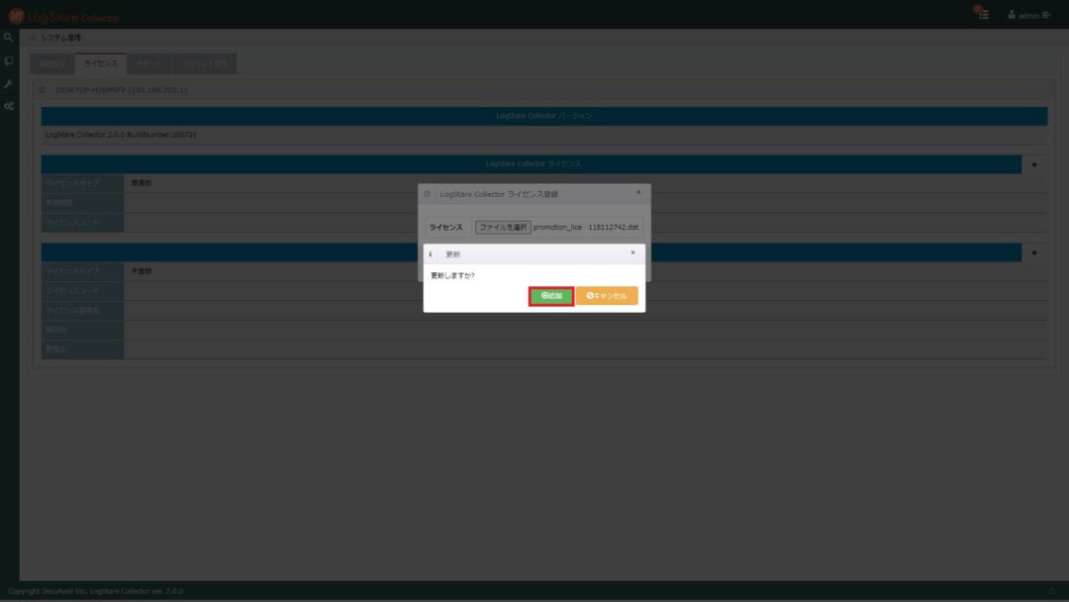This screenshot has height=602, width=1069.
Task: Switch to the first tab left of ライセンス
Action: 52,63
